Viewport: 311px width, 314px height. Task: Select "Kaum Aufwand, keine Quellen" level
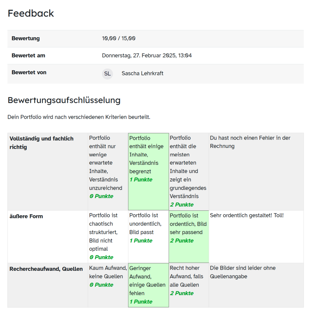pos(108,276)
